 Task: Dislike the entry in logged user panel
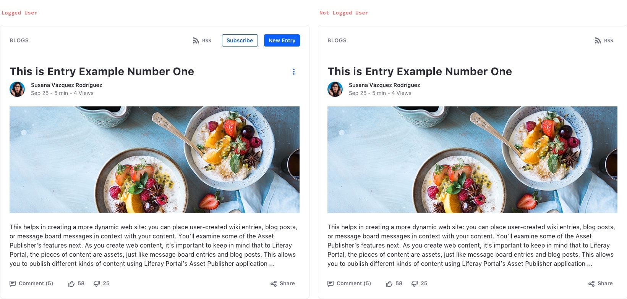(x=97, y=284)
